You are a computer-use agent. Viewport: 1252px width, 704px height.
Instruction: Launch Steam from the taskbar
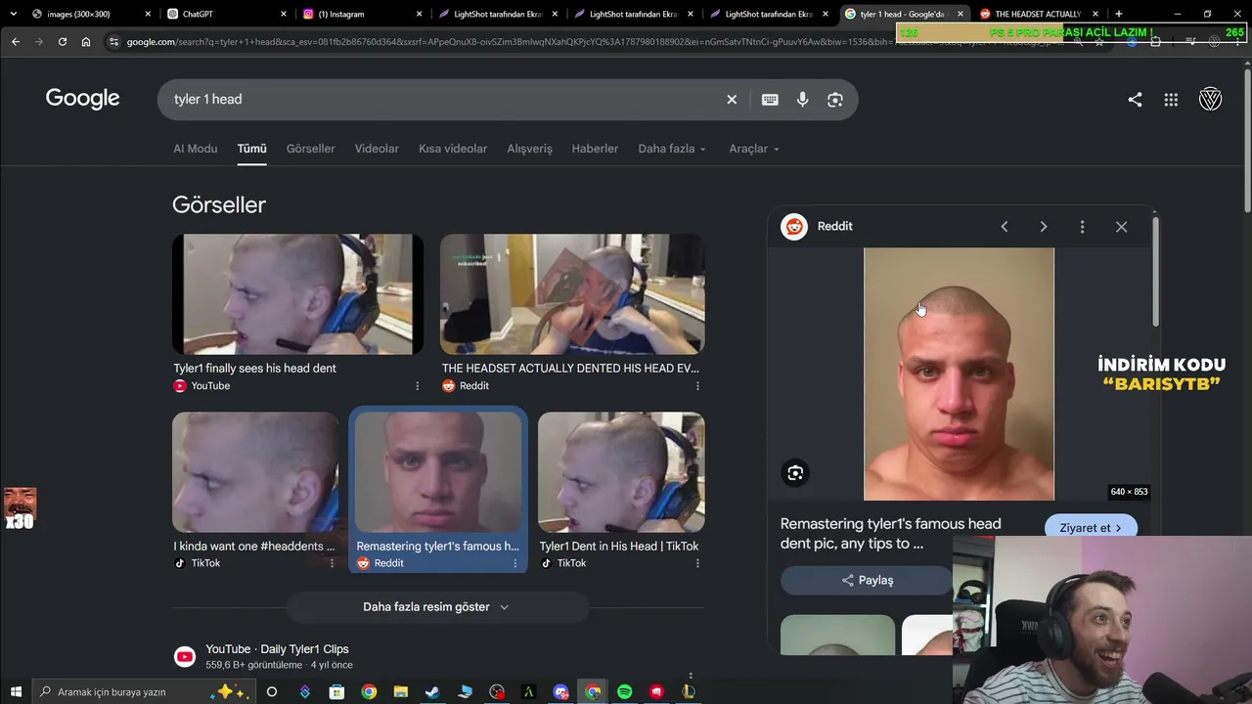[x=432, y=691]
